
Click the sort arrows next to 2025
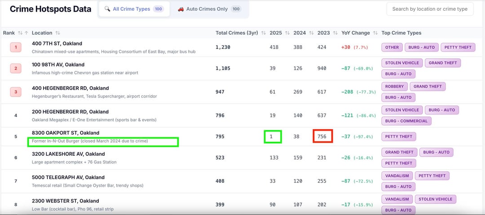tap(287, 33)
